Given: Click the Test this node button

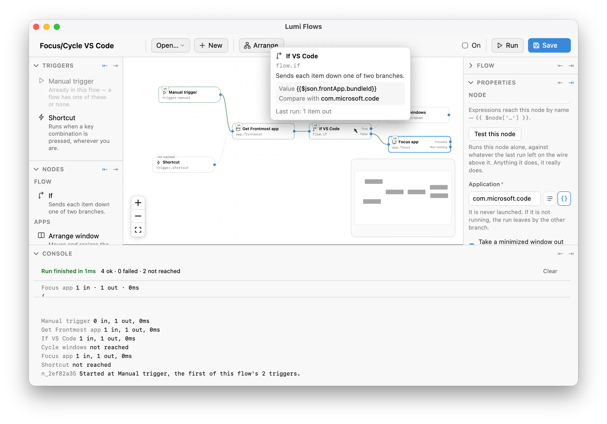Looking at the screenshot, I should click(x=495, y=134).
